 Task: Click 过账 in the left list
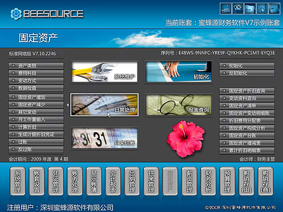point(36,142)
